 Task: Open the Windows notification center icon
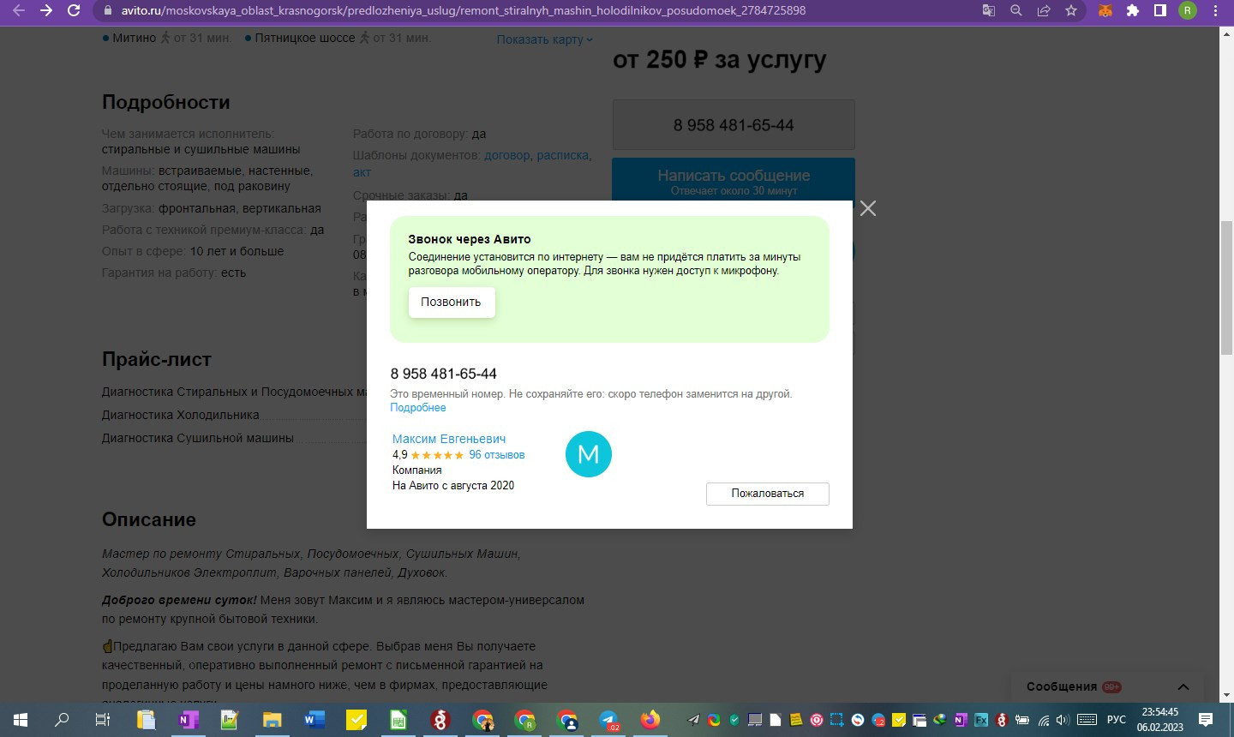[x=1206, y=720]
